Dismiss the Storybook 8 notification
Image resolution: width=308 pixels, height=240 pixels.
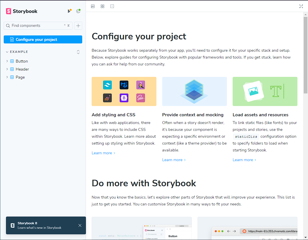(x=80, y=225)
